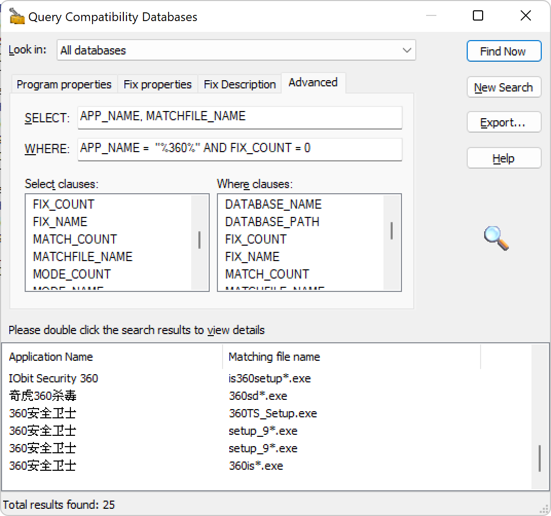Open the Look in databases dropdown

(236, 50)
